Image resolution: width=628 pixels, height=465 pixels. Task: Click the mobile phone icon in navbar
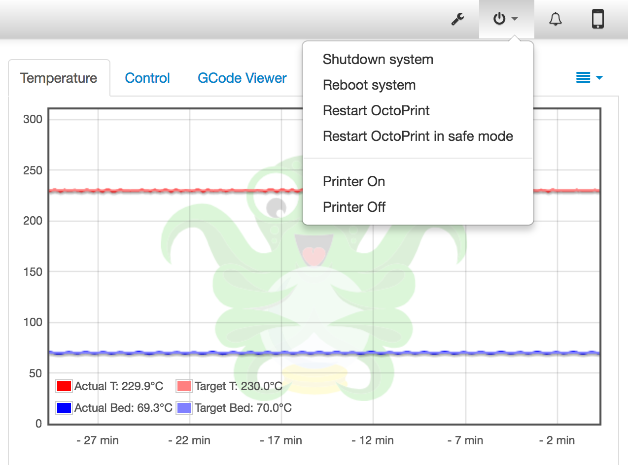click(x=598, y=19)
